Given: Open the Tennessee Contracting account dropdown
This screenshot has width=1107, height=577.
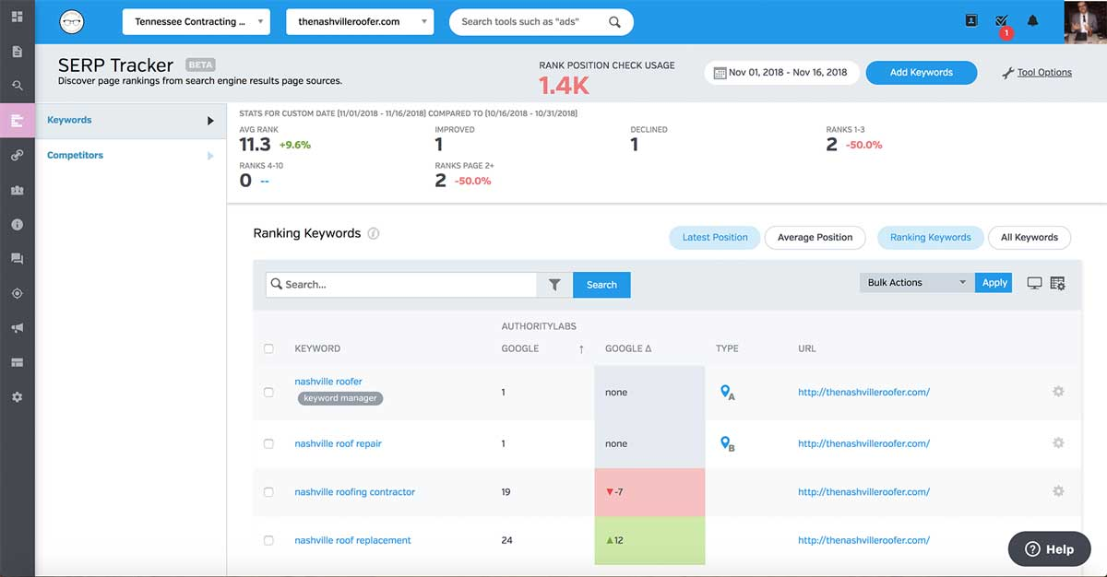Looking at the screenshot, I should click(x=196, y=21).
